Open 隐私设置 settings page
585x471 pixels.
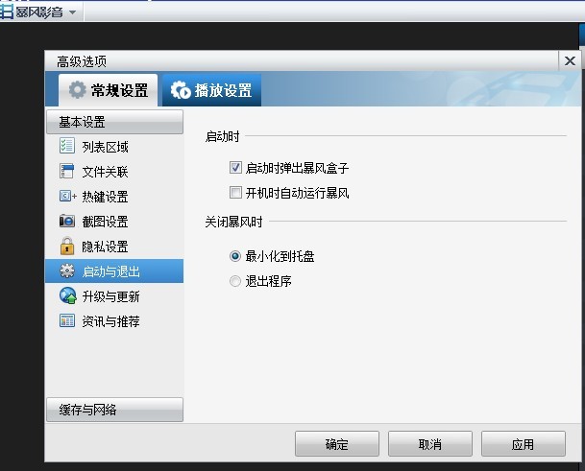(114, 247)
